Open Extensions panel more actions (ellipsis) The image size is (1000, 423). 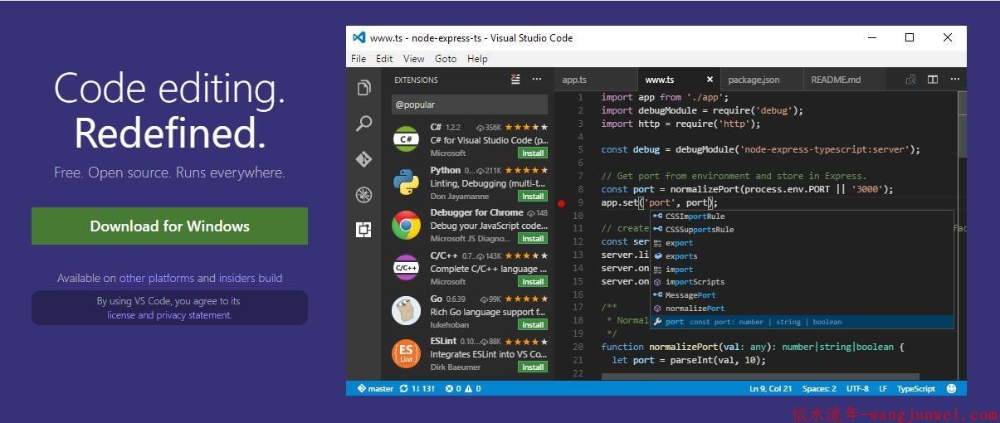click(x=537, y=80)
